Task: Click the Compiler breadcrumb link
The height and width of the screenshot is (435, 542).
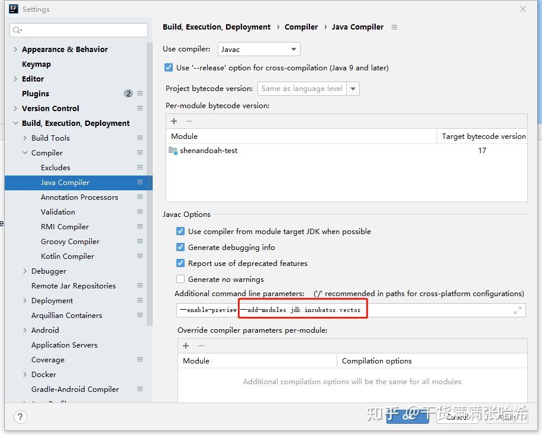Action: click(301, 27)
